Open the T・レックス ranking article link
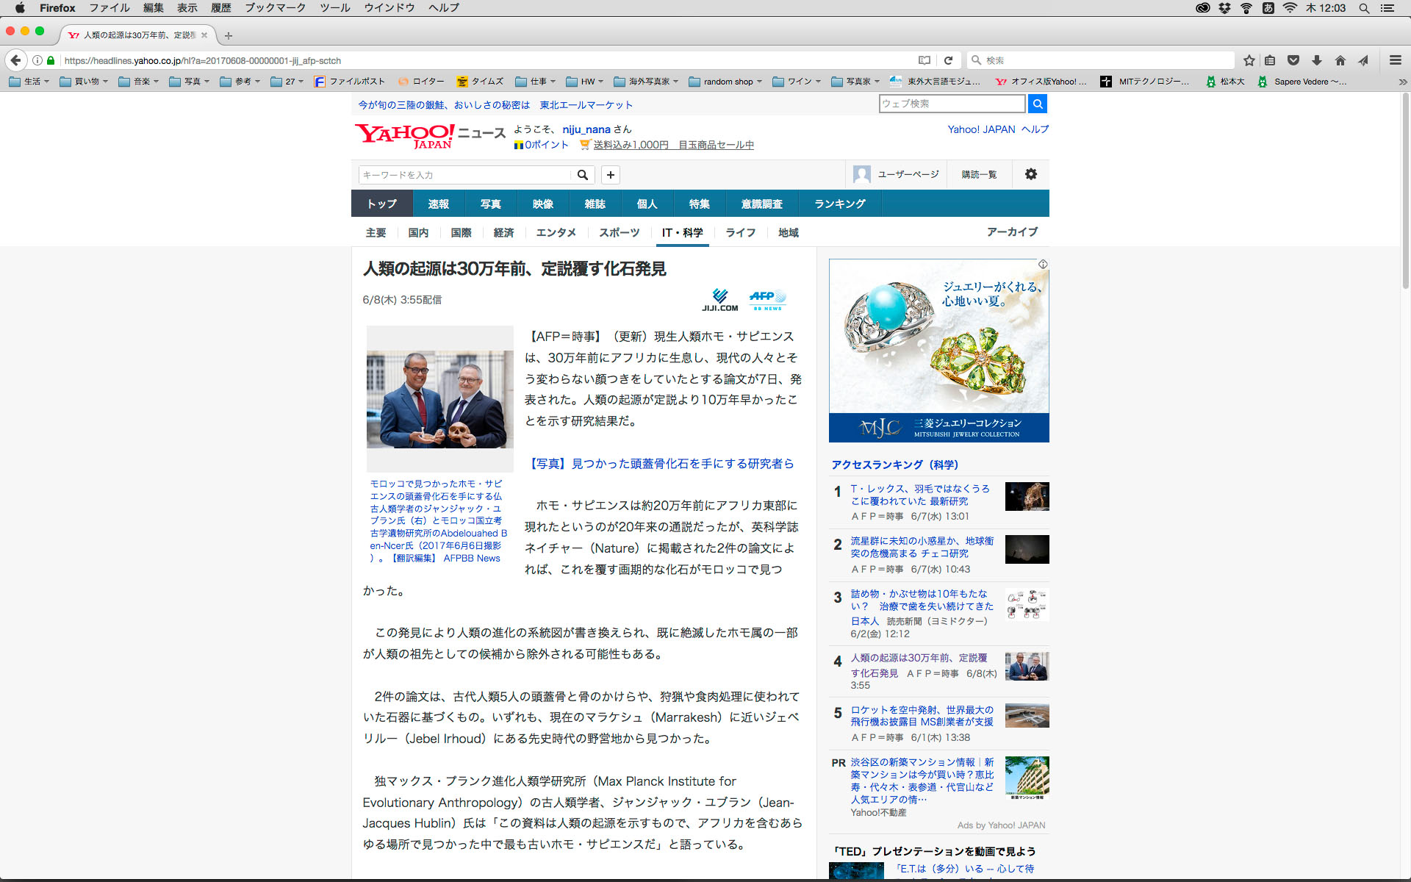 [x=919, y=495]
